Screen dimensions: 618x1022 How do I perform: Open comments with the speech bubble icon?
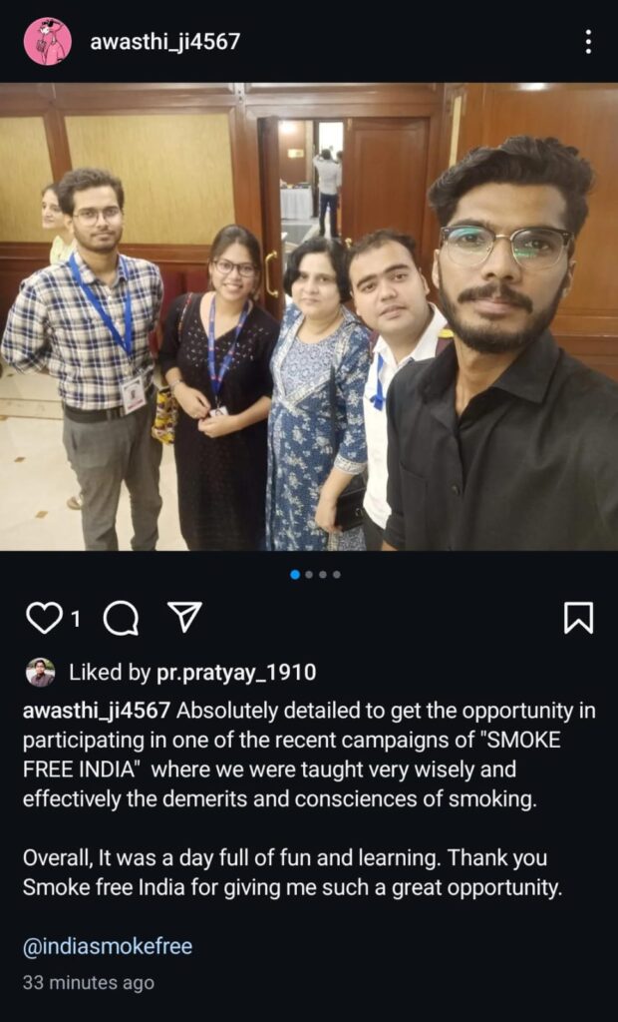(122, 617)
